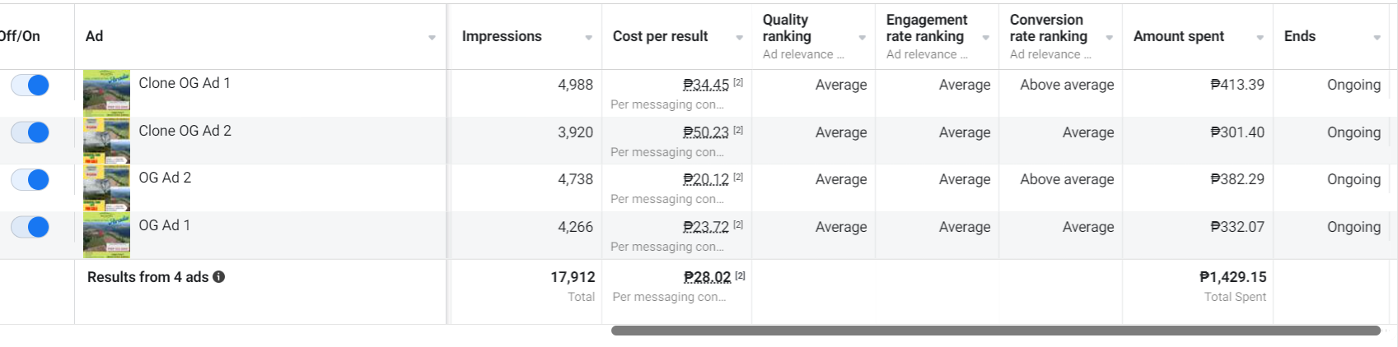Image resolution: width=1398 pixels, height=347 pixels.
Task: Turn off the Clone OG Ad 1 toggle
Action: [30, 85]
